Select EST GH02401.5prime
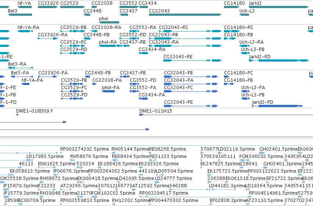Screen dimensions: 313x206 (278, 149)
